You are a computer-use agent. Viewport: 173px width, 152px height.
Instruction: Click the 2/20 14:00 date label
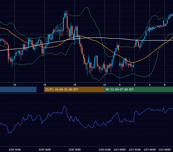point(15,149)
